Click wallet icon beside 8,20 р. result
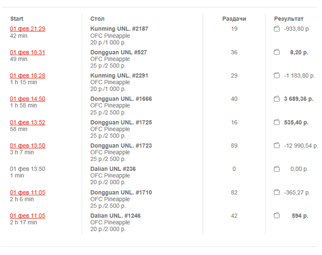The image size is (322, 255). 277,52
